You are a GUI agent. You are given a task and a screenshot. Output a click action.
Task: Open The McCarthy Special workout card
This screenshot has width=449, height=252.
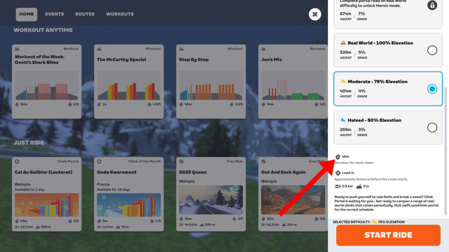point(129,82)
